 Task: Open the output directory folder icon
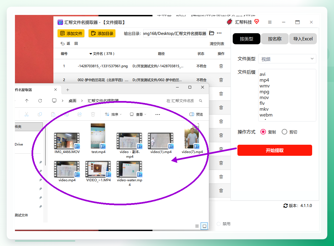point(212,33)
